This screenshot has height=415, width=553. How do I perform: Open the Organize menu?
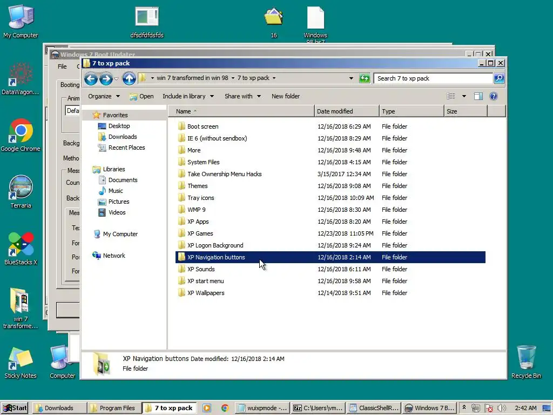(x=104, y=96)
